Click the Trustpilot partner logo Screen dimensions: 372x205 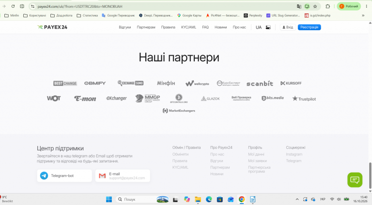coord(304,99)
